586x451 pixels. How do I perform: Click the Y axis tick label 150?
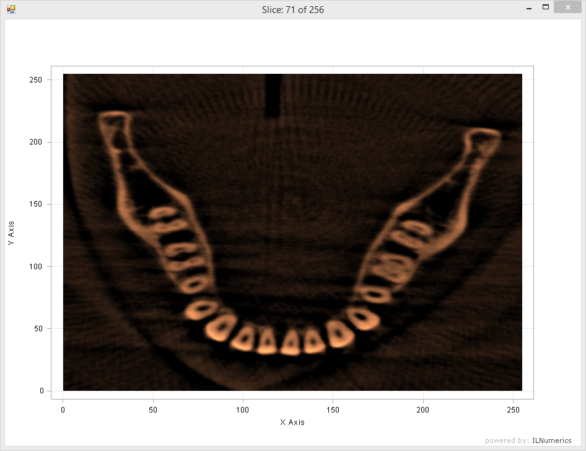click(x=35, y=204)
